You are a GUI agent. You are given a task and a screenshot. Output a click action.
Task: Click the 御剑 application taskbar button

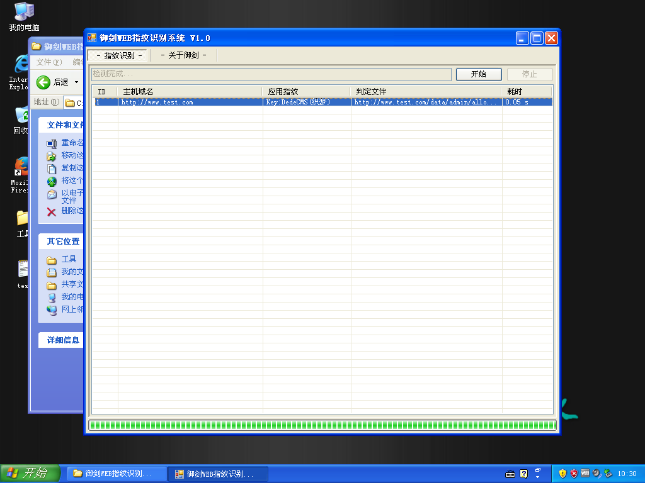[x=218, y=474]
